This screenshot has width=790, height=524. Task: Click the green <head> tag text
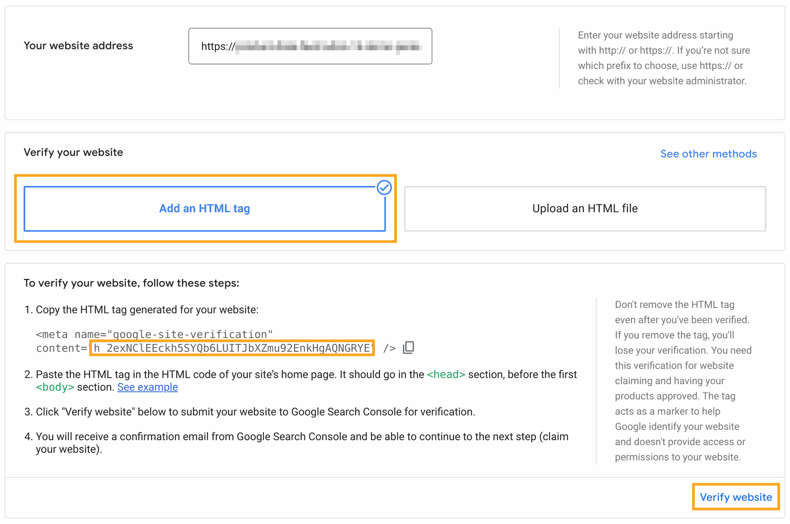pyautogui.click(x=446, y=374)
